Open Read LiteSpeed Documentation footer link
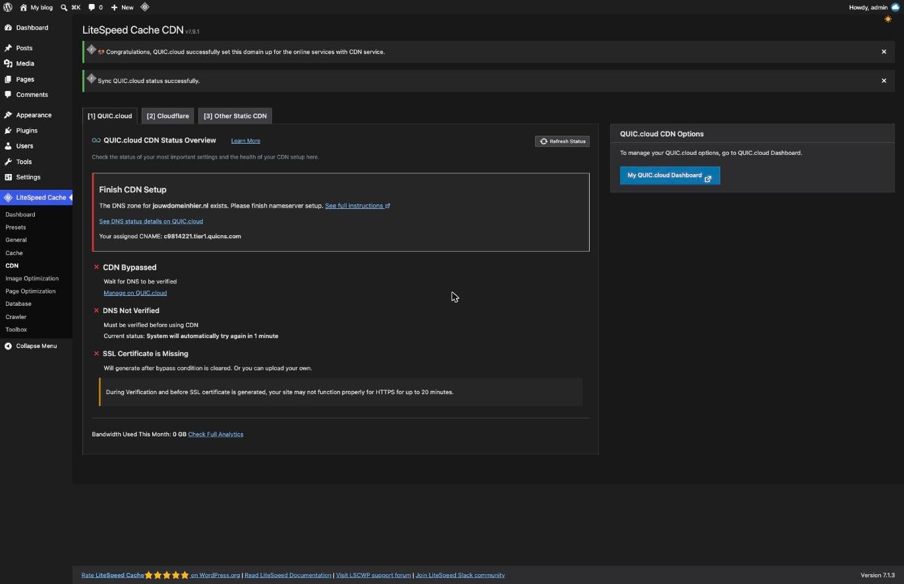 (288, 575)
